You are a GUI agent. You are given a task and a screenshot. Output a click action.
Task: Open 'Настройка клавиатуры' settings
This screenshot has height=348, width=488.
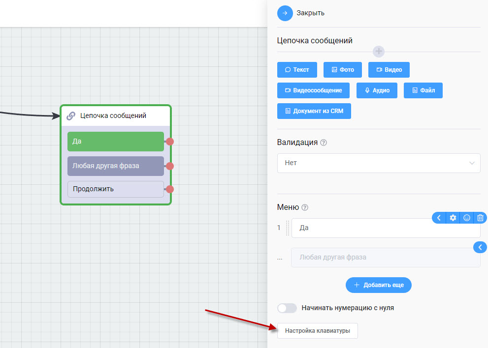(x=318, y=331)
